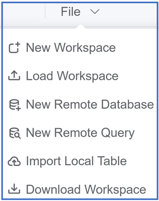
Task: Click the New Workspace plus-square icon
Action: pyautogui.click(x=14, y=47)
